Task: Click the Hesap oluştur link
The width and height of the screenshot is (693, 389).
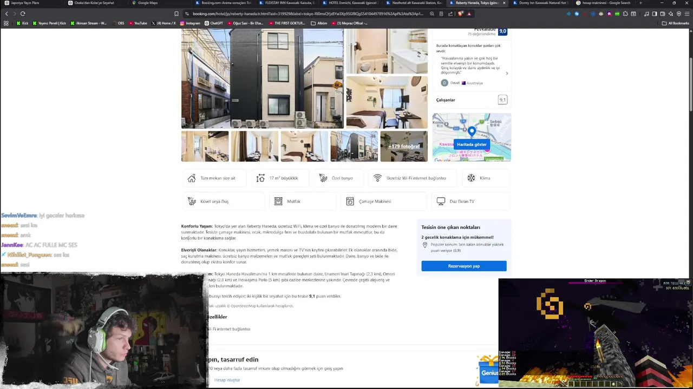Action: click(x=227, y=380)
